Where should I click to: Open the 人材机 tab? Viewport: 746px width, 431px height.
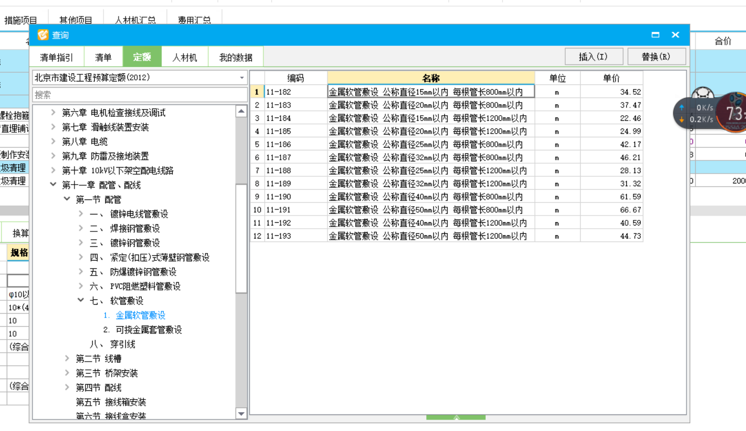click(185, 57)
